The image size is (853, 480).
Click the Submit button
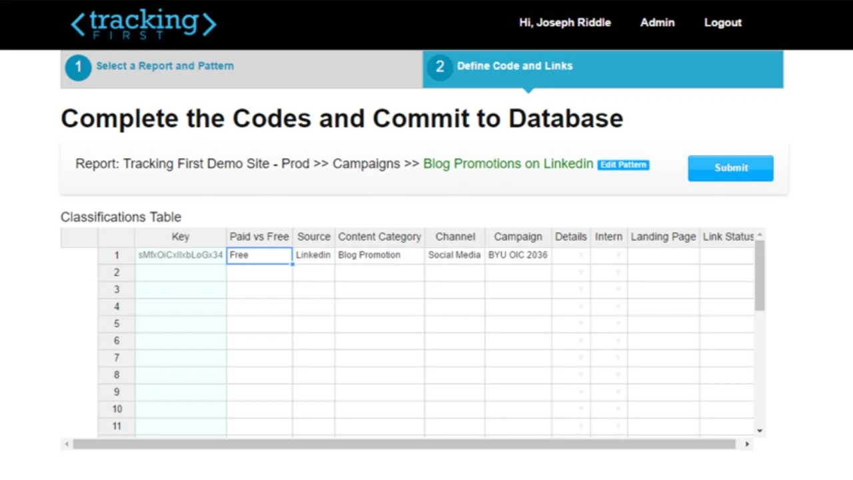pyautogui.click(x=730, y=167)
